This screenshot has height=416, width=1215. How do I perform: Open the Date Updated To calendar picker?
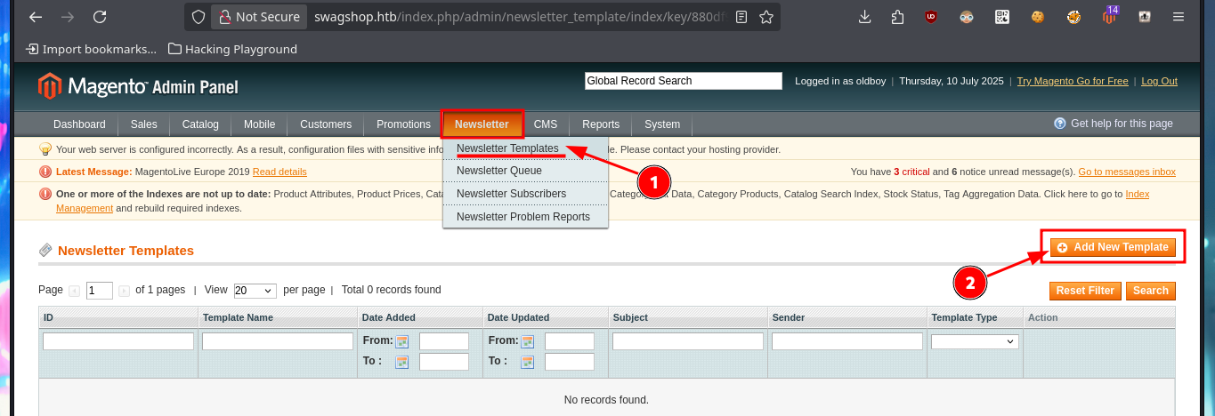coord(527,362)
